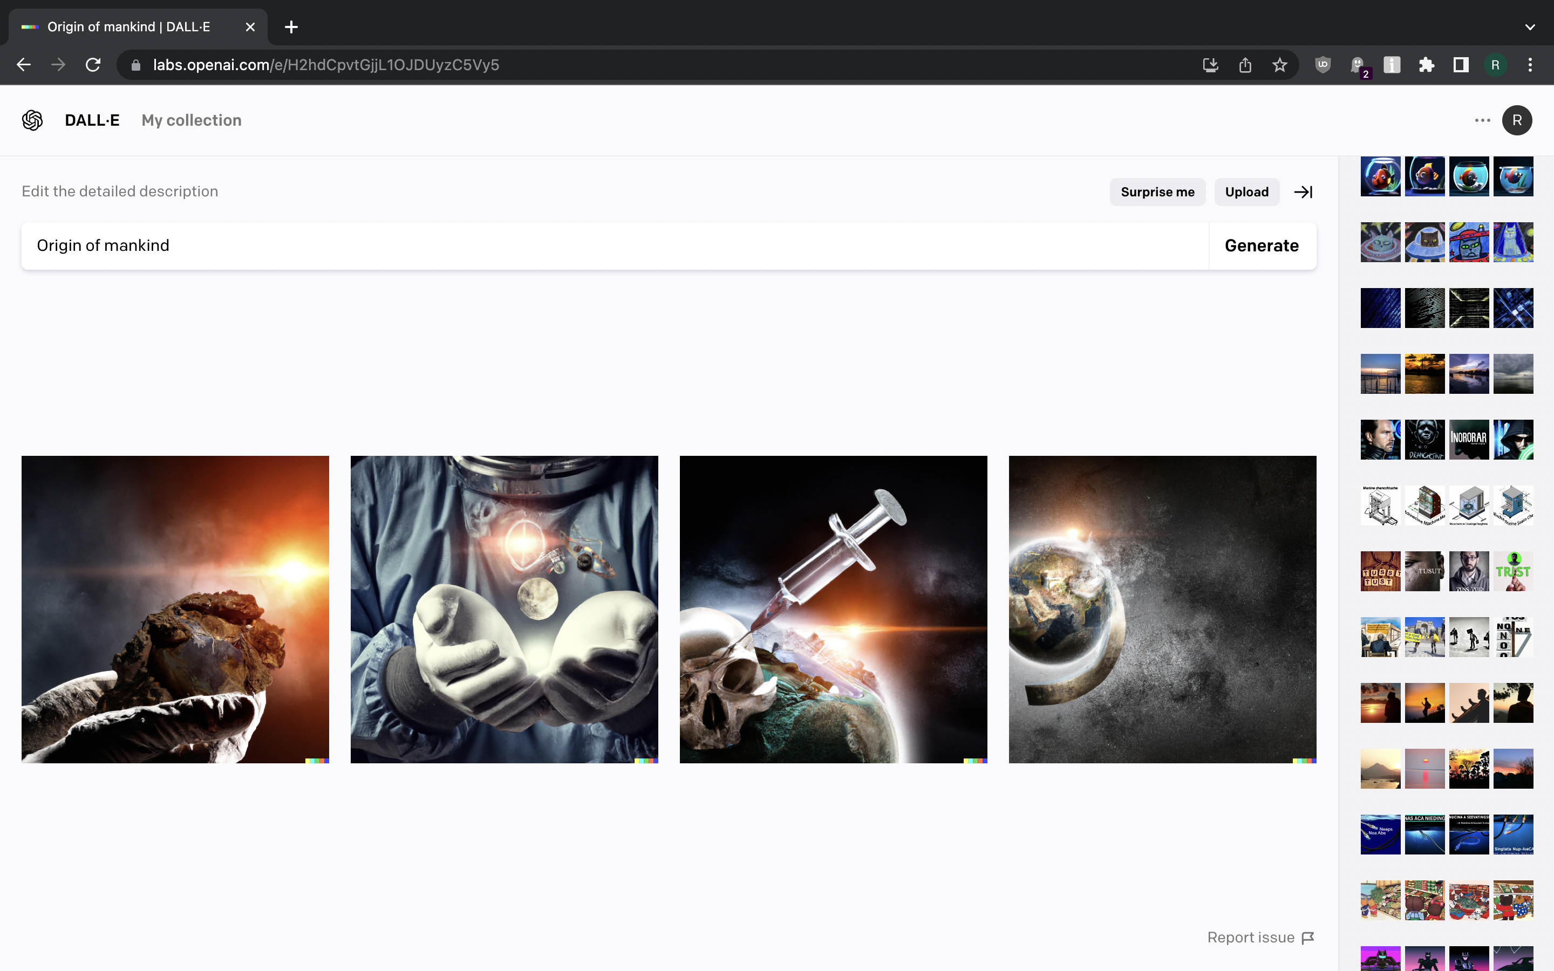
Task: Click the uBlock shield extension icon
Action: [1322, 65]
